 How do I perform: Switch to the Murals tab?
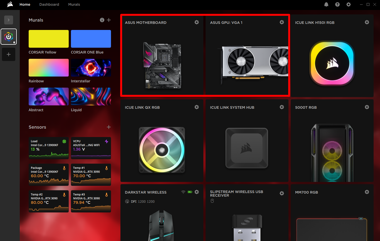(74, 4)
